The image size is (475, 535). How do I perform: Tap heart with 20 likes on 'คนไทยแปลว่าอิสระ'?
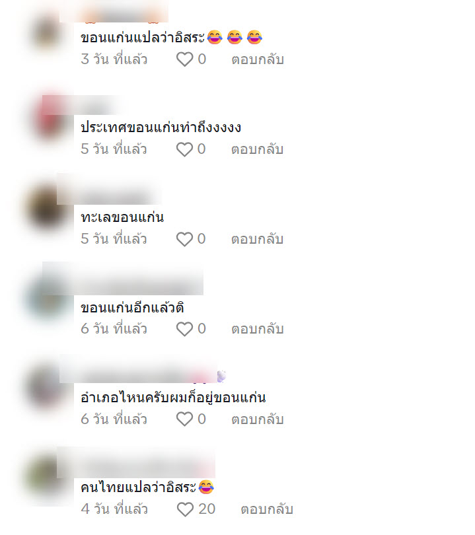tap(185, 509)
